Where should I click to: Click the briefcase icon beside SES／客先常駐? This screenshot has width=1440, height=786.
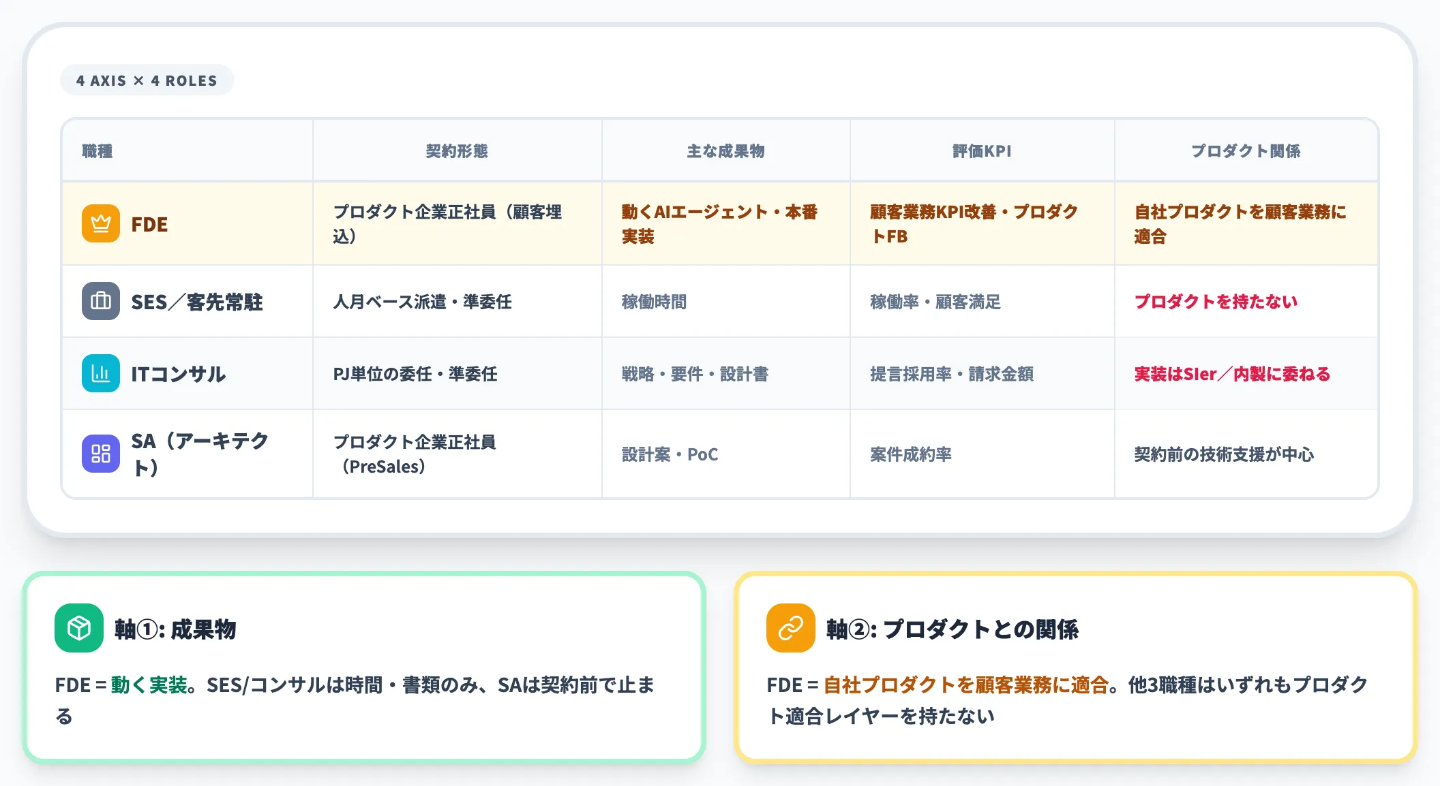click(101, 301)
